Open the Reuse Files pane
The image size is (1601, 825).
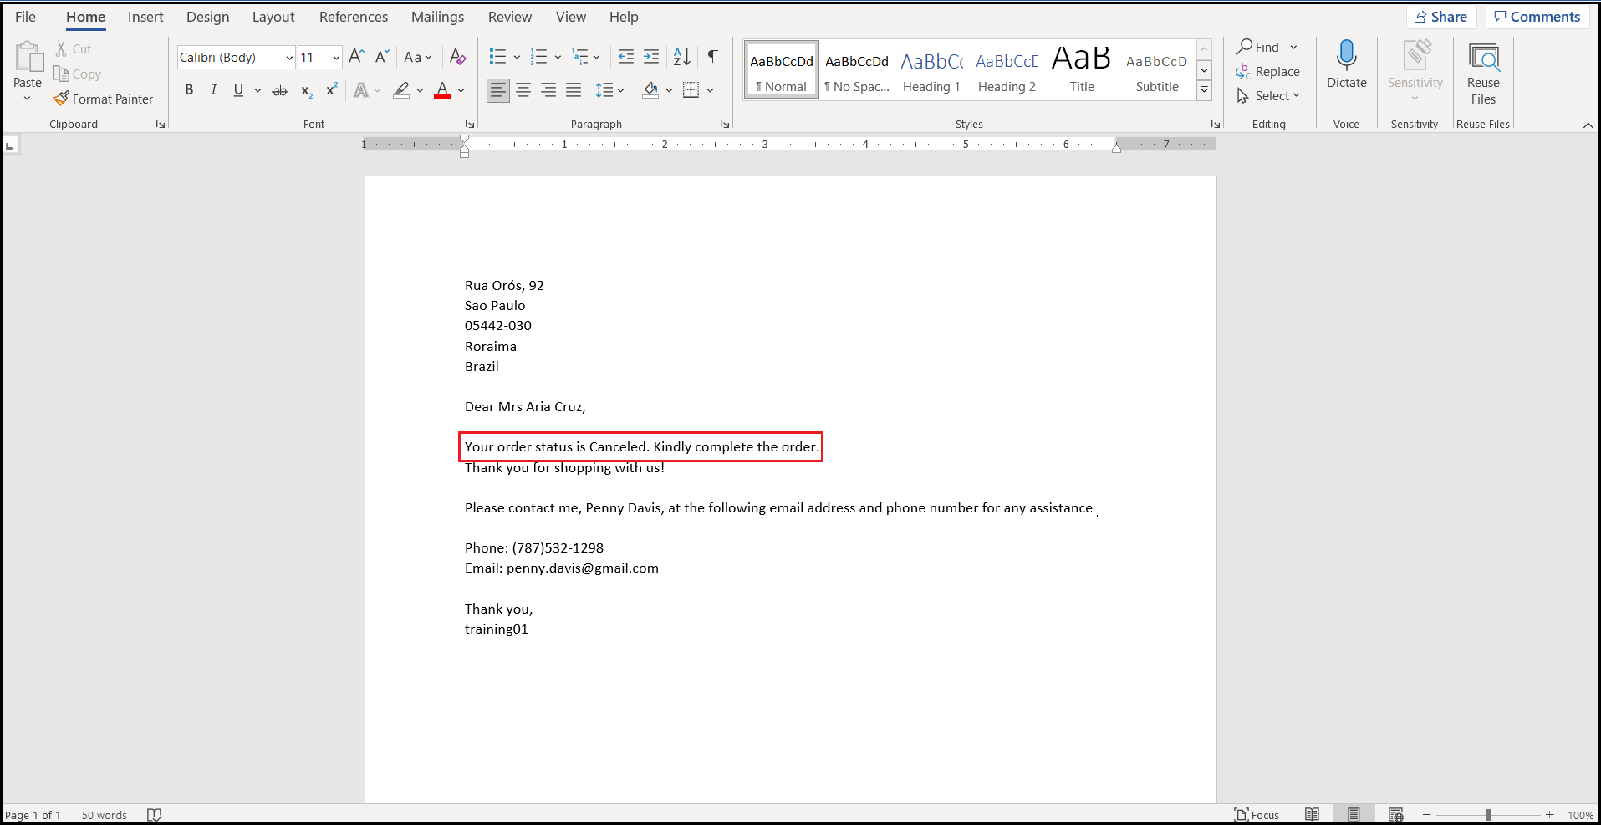click(x=1483, y=74)
